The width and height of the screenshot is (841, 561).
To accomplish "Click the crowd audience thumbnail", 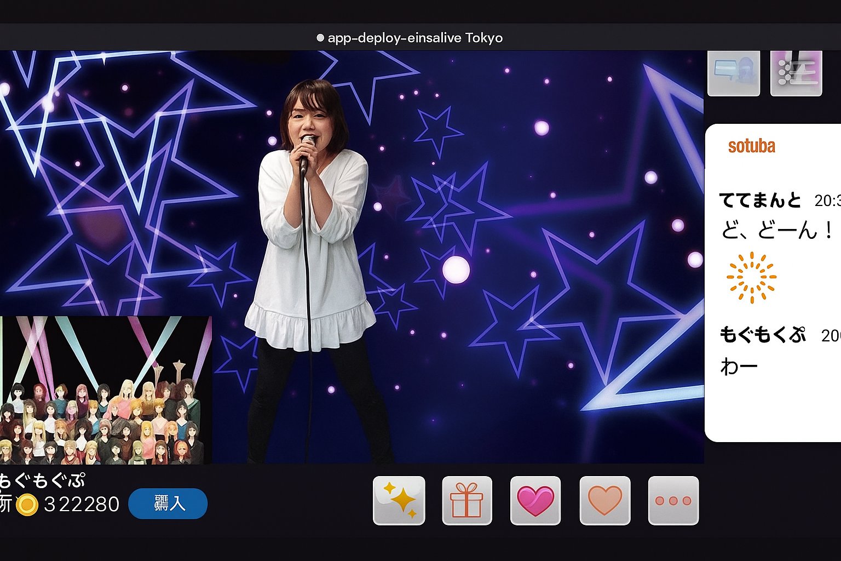I will point(106,390).
